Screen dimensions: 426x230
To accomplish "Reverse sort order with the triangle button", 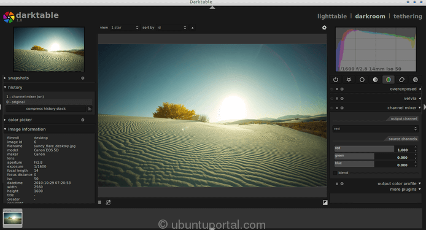I will 192,28.
